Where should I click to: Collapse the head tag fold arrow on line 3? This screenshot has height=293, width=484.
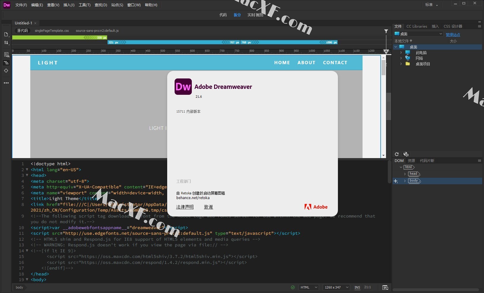click(x=27, y=175)
